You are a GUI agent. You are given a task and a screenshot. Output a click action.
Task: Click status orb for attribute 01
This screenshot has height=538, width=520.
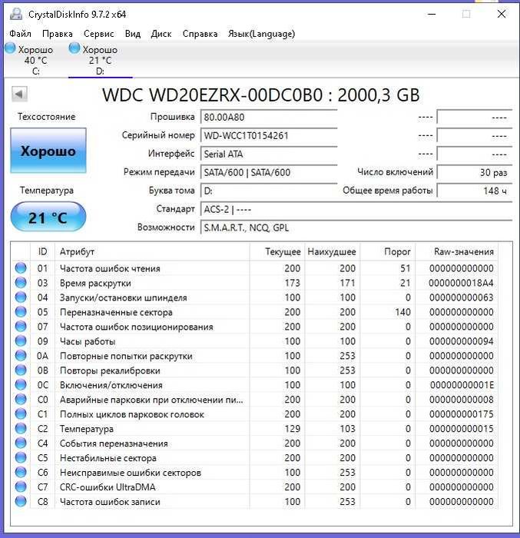(x=21, y=268)
